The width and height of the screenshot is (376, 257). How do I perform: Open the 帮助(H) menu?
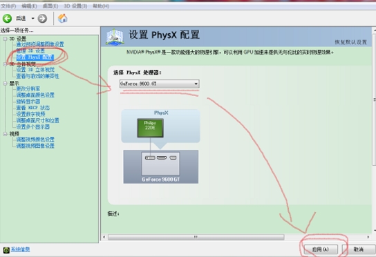(101, 6)
